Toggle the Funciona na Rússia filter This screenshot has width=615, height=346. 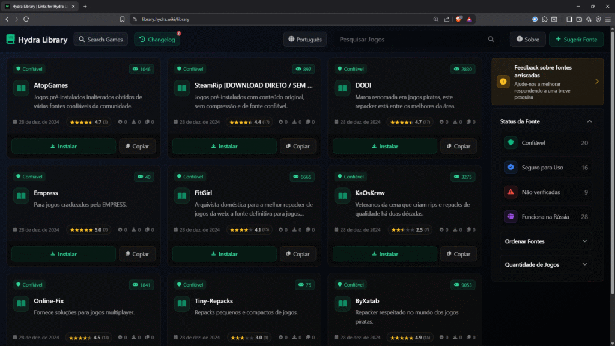pyautogui.click(x=546, y=216)
